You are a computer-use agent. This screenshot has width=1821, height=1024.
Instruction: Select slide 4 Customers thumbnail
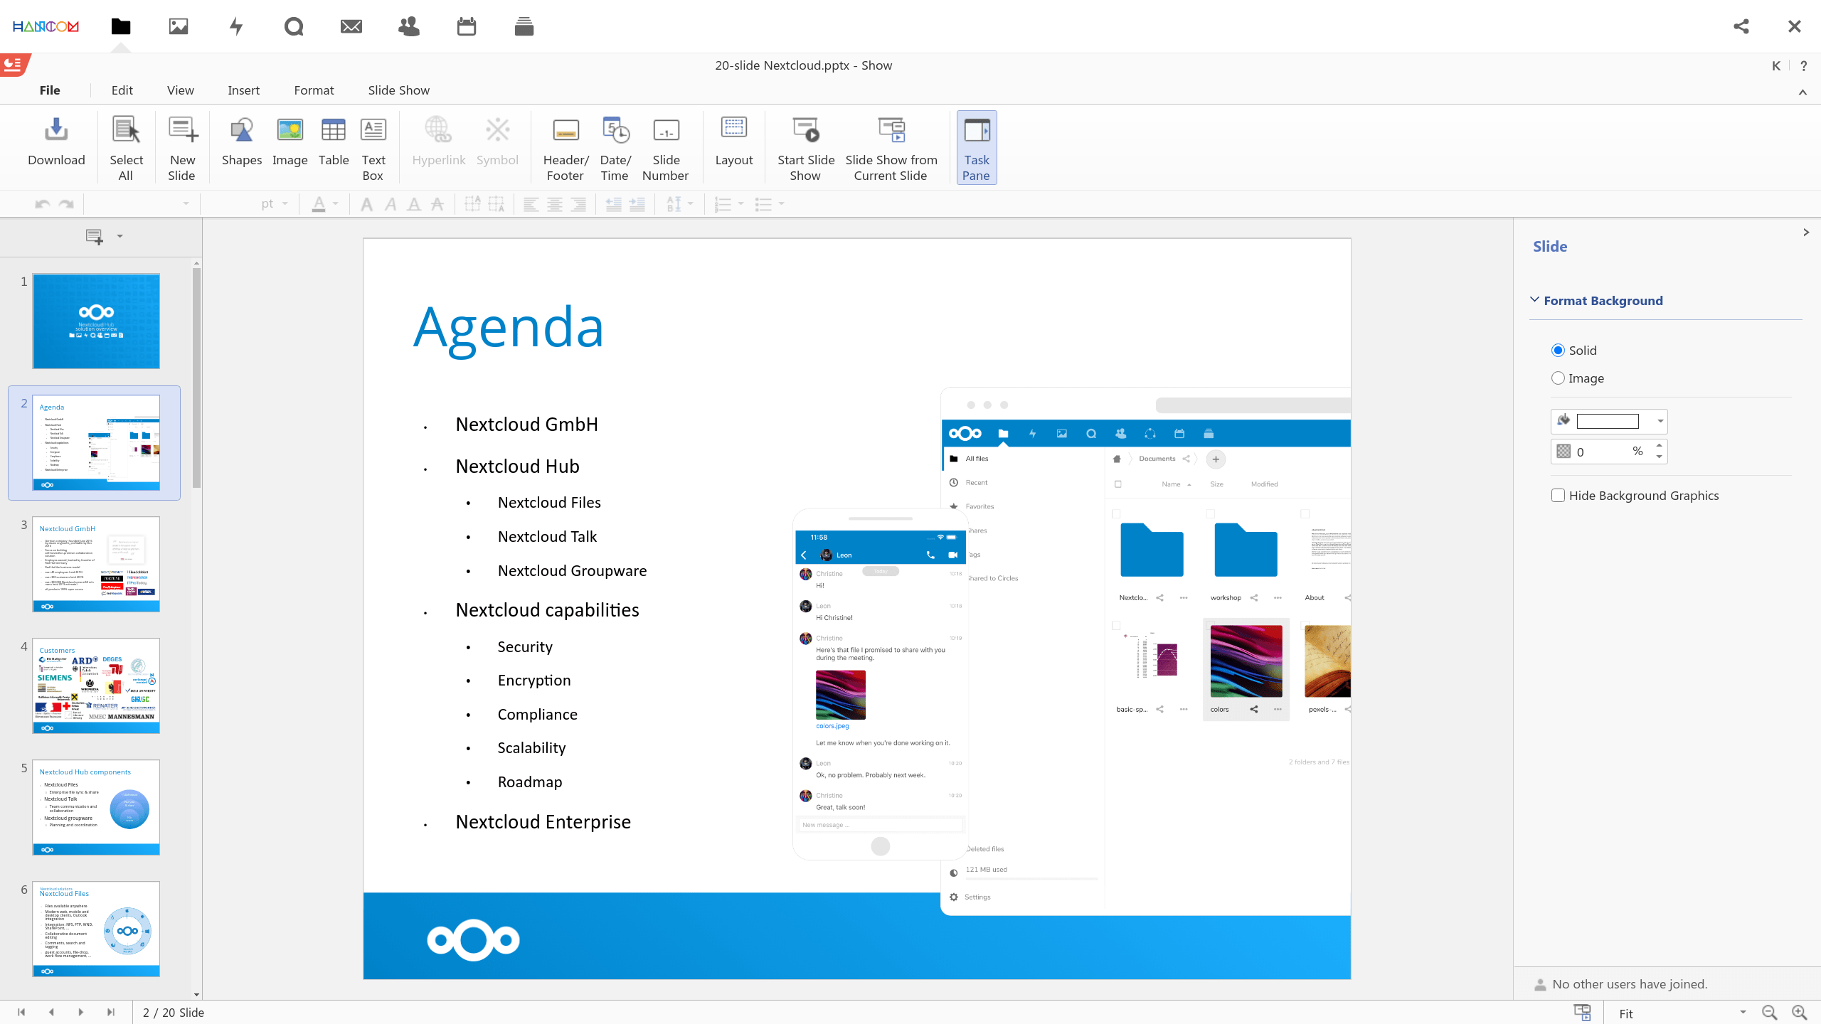(96, 686)
